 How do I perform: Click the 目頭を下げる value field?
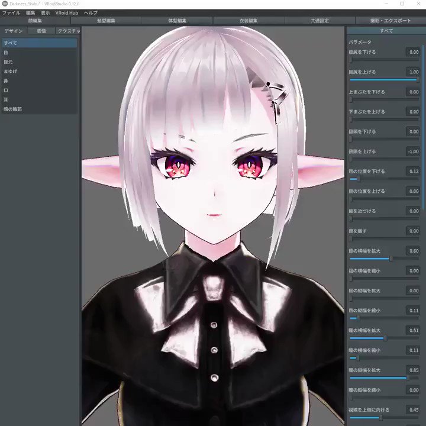[x=413, y=131]
